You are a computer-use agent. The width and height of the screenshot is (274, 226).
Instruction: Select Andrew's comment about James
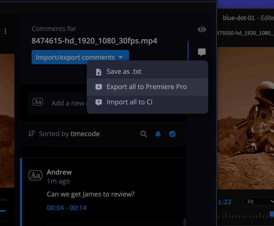pos(91,194)
